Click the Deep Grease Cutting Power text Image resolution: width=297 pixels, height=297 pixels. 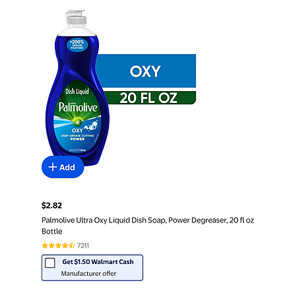(x=77, y=137)
